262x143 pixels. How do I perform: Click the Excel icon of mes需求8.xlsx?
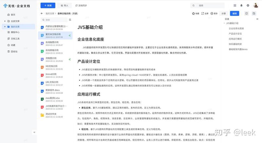(x=42, y=99)
